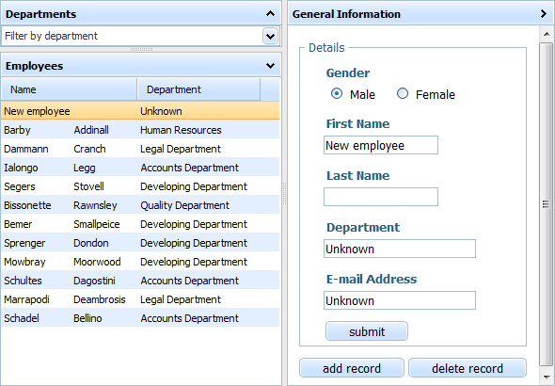Viewport: 555px width, 386px height.
Task: Collapse General Information panel with the right arrow
Action: point(544,14)
